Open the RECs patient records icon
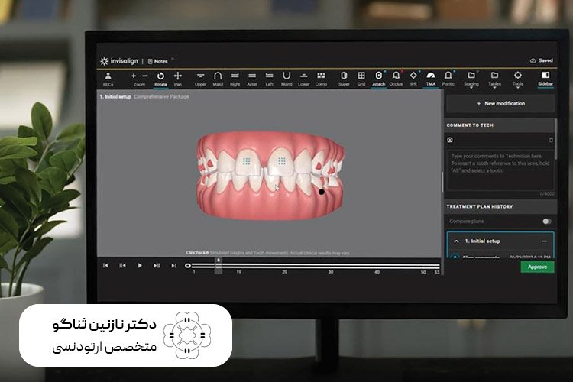 pyautogui.click(x=108, y=79)
